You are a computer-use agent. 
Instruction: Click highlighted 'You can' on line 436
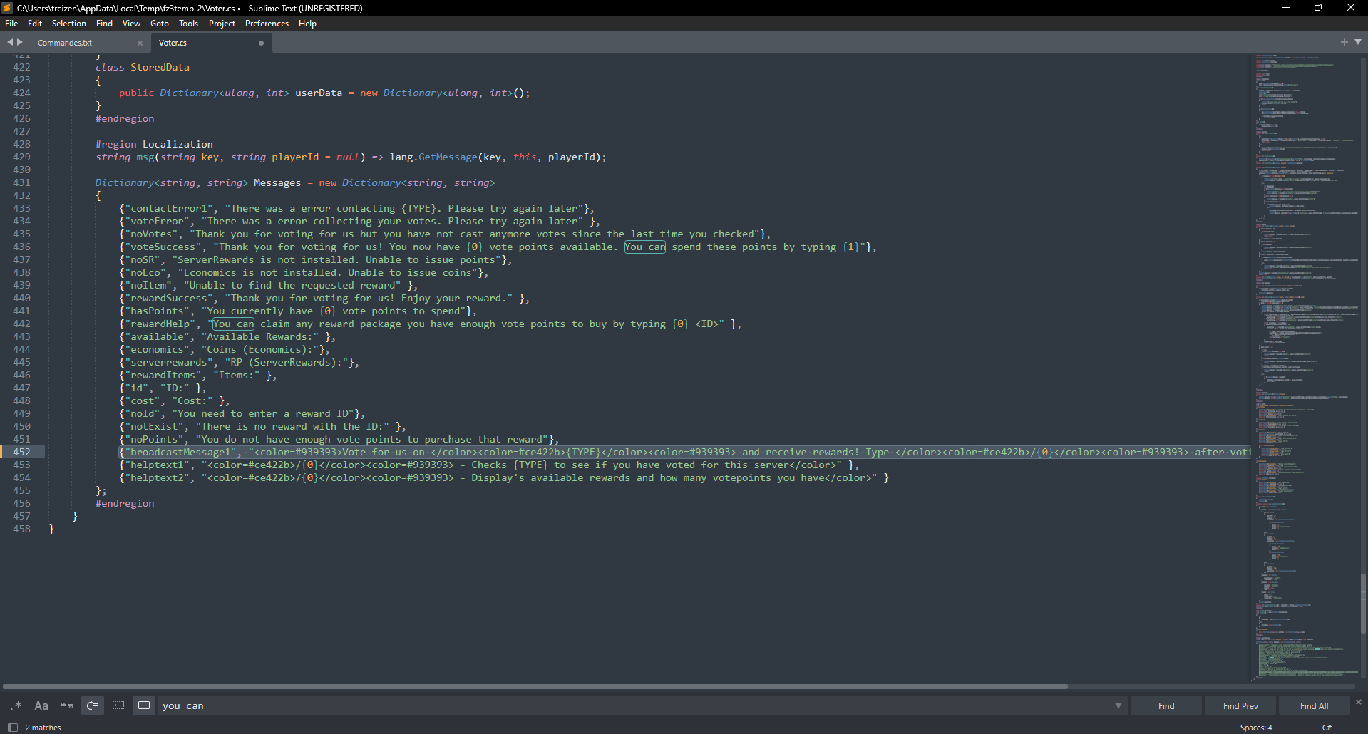645,247
